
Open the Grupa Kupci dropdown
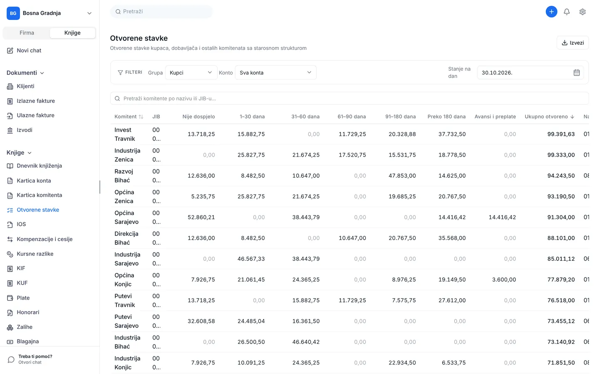coord(191,73)
